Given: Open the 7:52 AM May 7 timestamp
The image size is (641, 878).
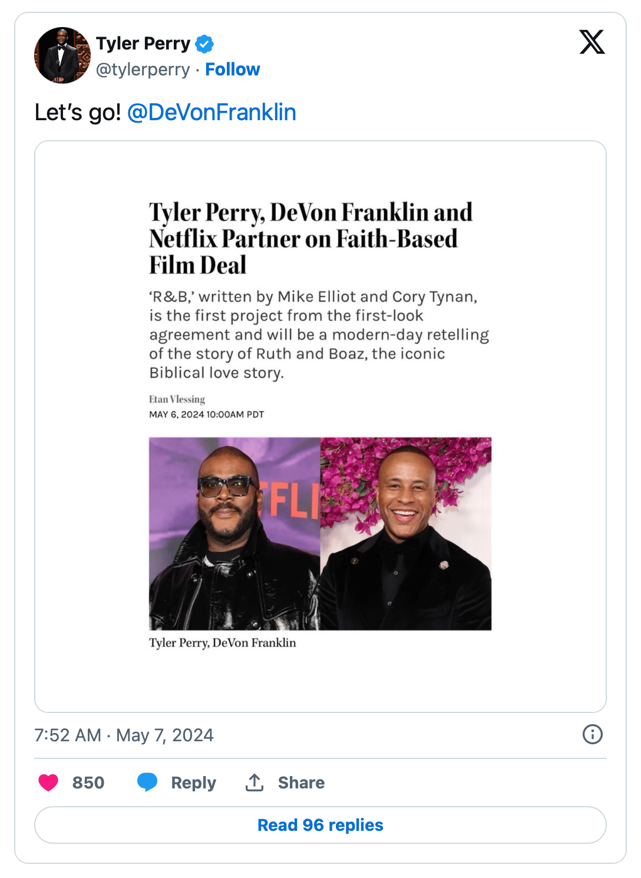Looking at the screenshot, I should point(124,735).
